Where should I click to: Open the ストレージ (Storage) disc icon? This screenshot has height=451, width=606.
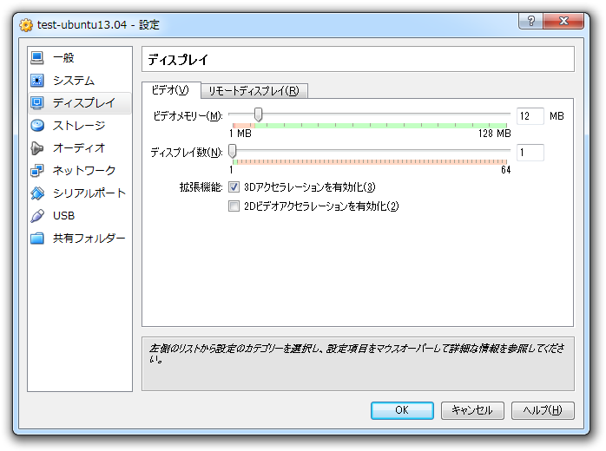pos(37,125)
